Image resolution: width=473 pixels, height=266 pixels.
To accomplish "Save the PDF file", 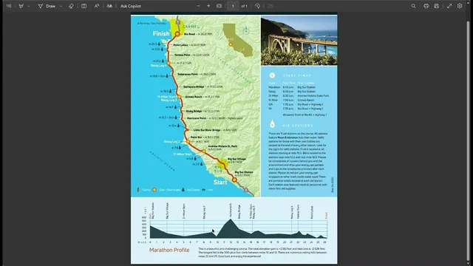I will pyautogui.click(x=437, y=6).
